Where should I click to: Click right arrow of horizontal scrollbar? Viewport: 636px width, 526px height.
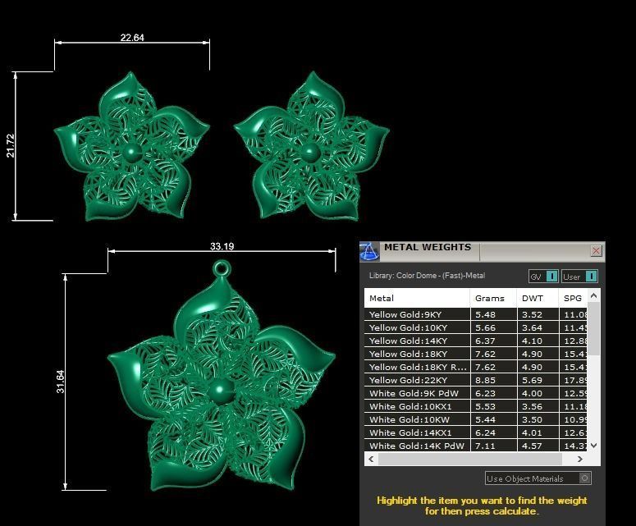click(580, 459)
